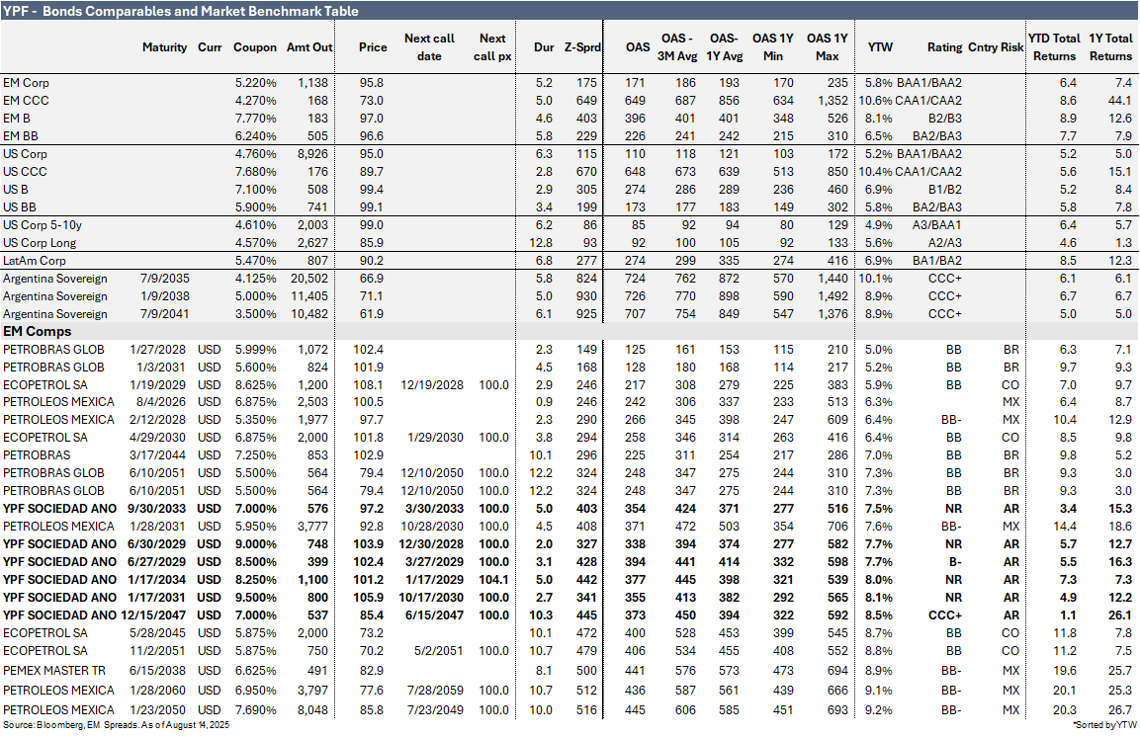
Task: Select the EM BB row label
Action: [x=21, y=135]
